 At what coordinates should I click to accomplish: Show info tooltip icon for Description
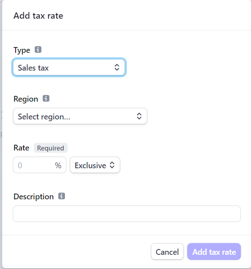pyautogui.click(x=61, y=196)
